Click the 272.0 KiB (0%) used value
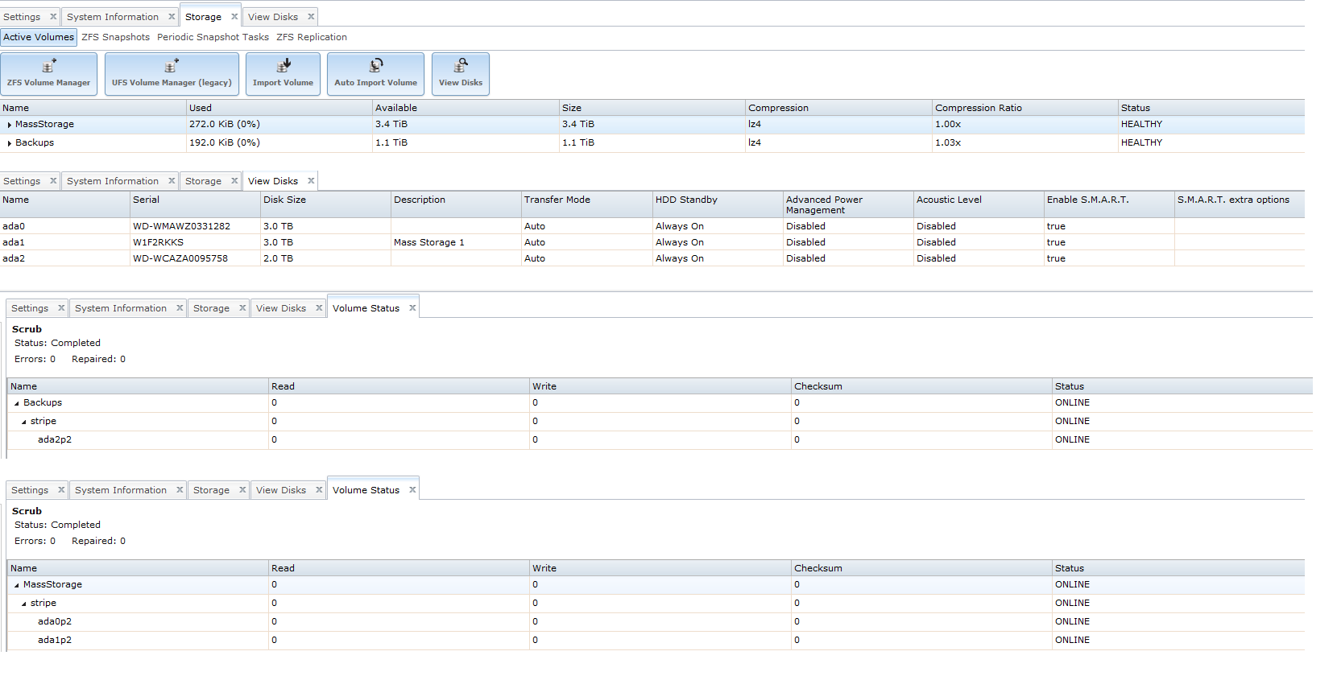 click(225, 125)
